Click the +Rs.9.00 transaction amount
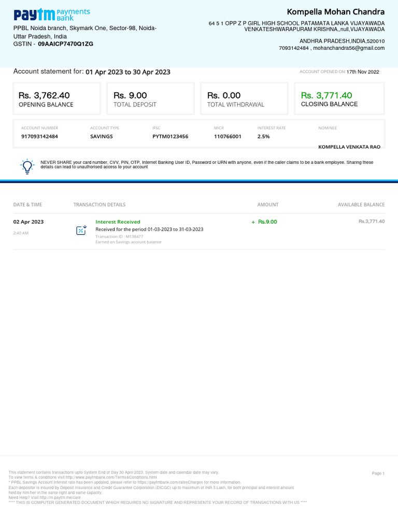398x531 pixels. pyautogui.click(x=264, y=222)
